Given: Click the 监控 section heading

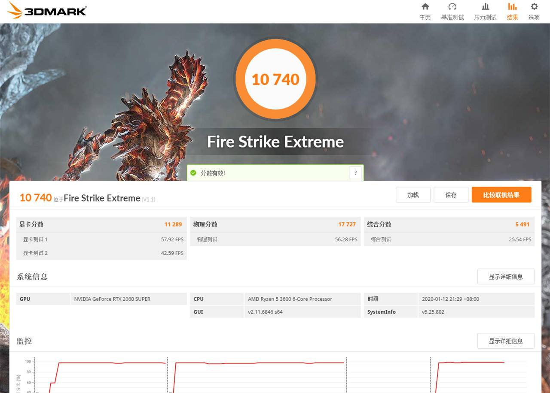Looking at the screenshot, I should 24,341.
